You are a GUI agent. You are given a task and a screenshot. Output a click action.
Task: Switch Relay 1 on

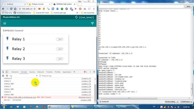59,39
